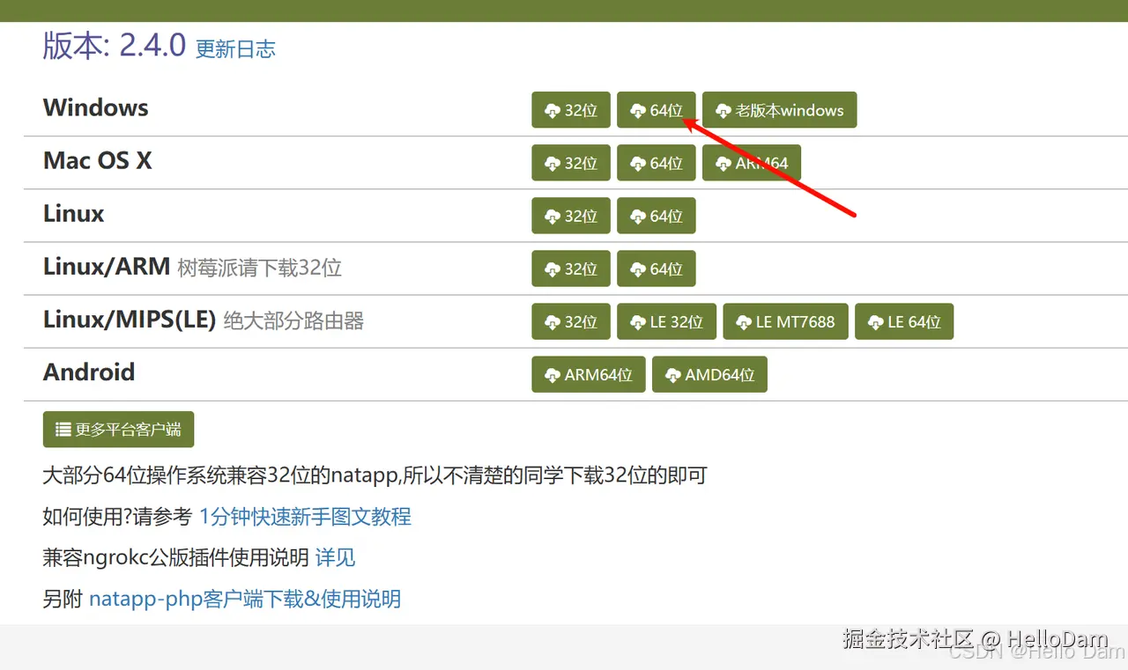Click the Android row label
The width and height of the screenshot is (1128, 670).
click(x=89, y=372)
